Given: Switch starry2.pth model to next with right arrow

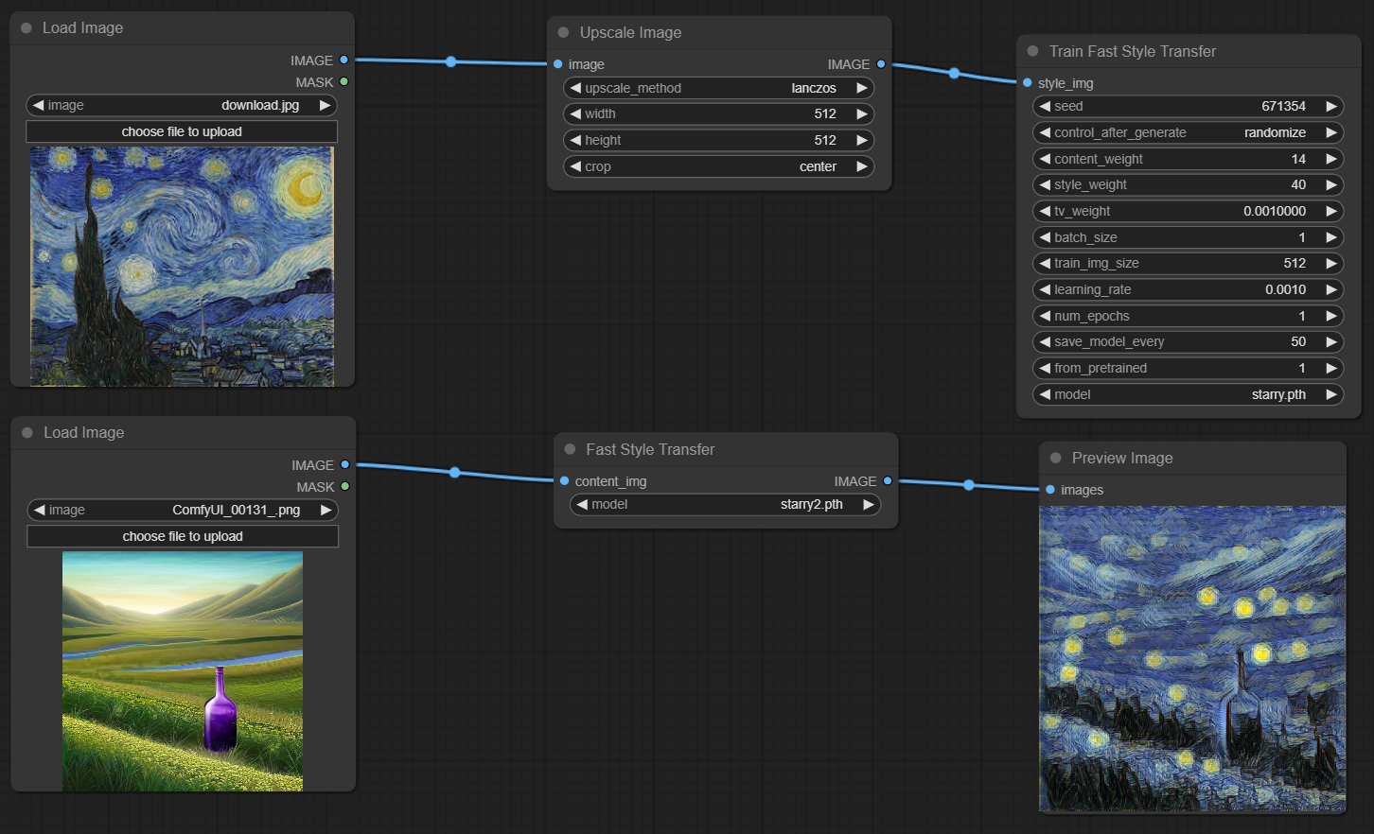Looking at the screenshot, I should coord(868,504).
